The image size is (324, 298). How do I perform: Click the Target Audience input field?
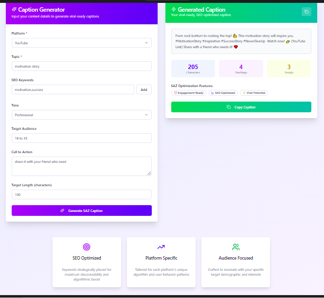82,138
